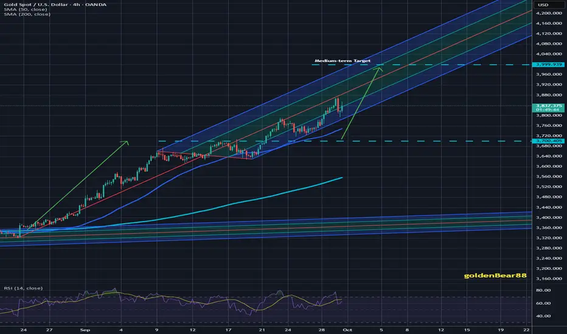Click the 17 date on the time axis
The width and height of the screenshot is (567, 334).
(x=228, y=330)
